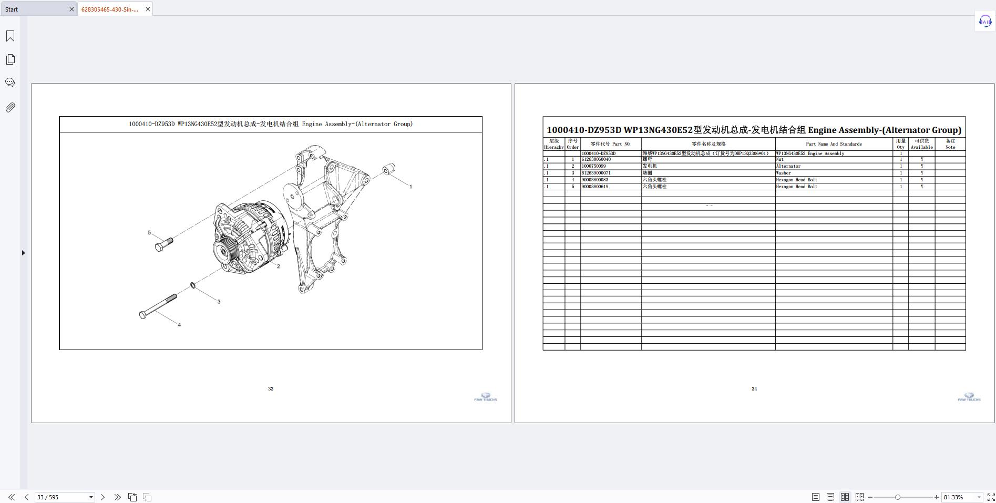
Task: Zoom in with the plus button
Action: [936, 497]
